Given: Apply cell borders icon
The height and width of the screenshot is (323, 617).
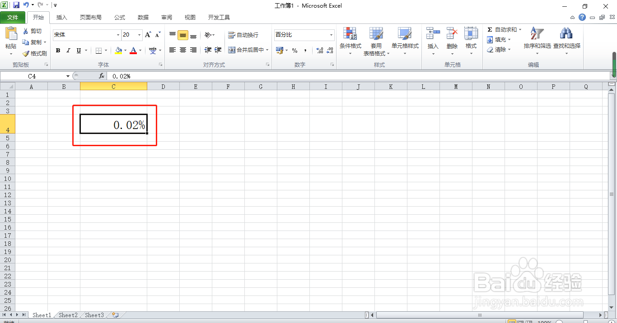Looking at the screenshot, I should click(98, 51).
